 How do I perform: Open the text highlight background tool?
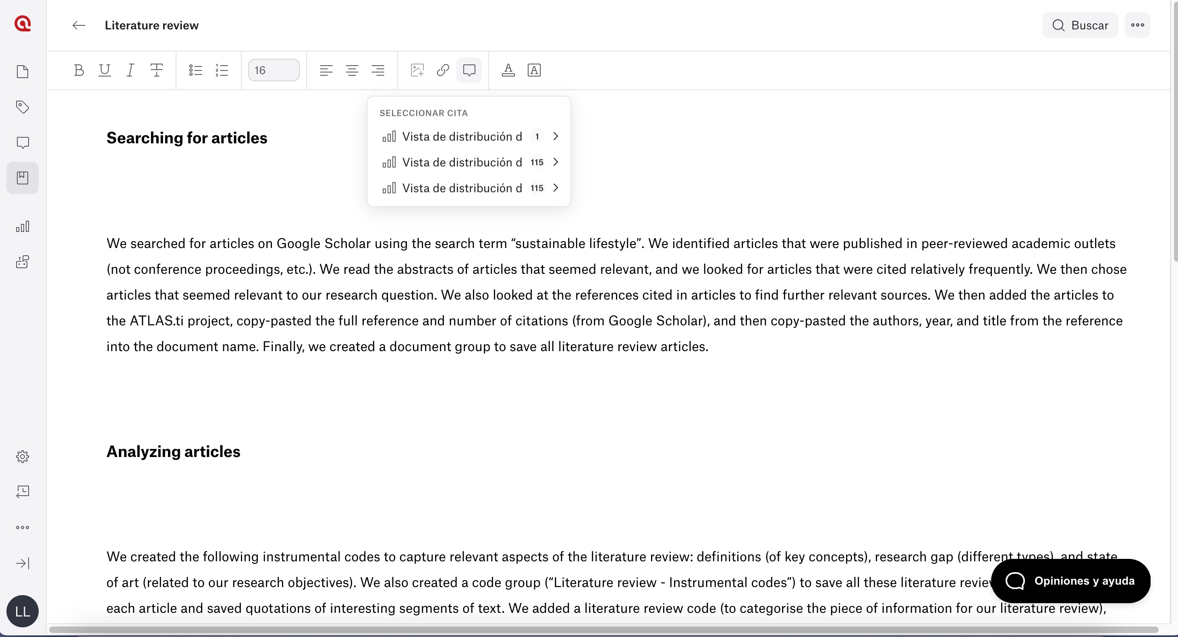pos(534,70)
